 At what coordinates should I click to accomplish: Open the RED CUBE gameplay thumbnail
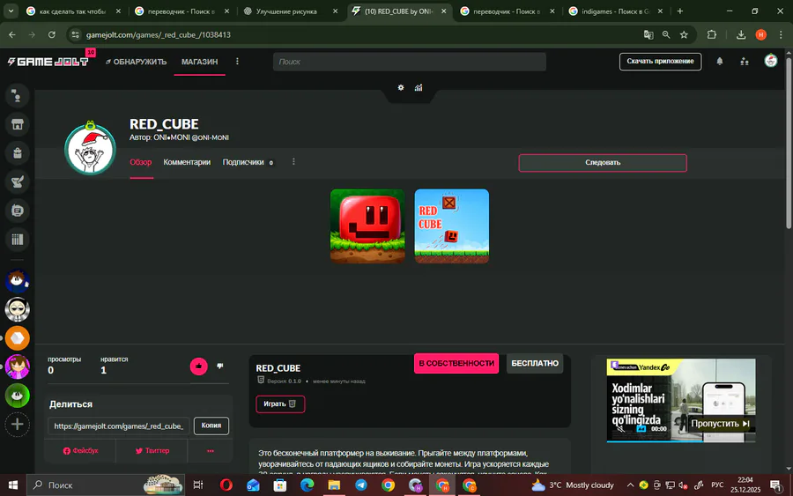(452, 226)
